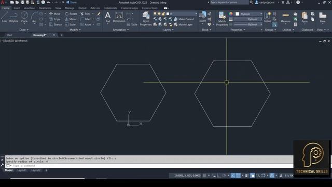Click the Insert block icon

click(202, 17)
